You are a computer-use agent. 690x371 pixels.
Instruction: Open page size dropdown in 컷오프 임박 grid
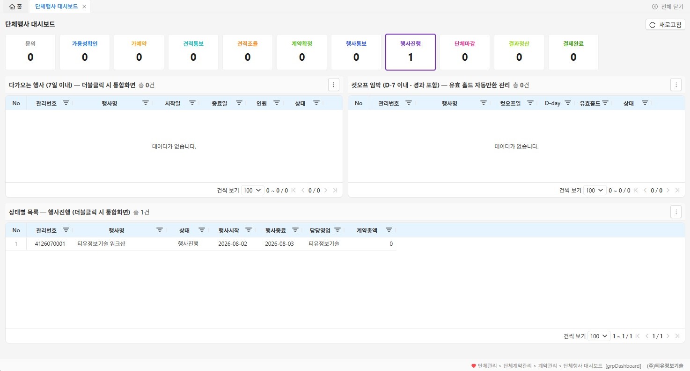(595, 190)
